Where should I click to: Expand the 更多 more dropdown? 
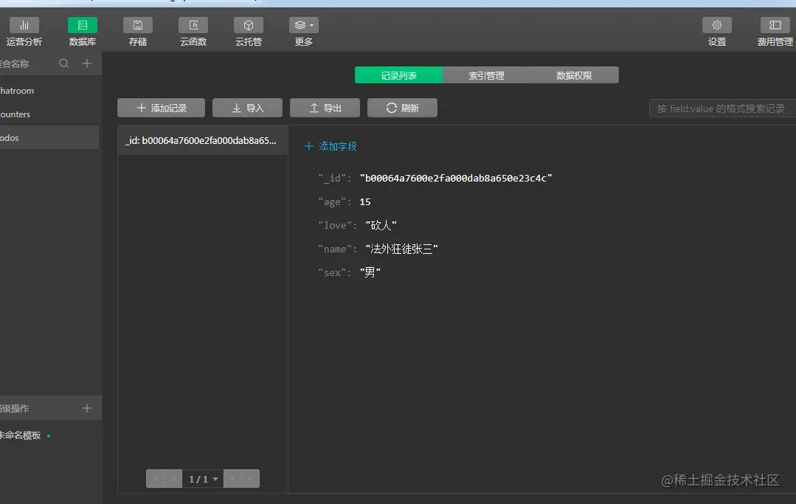tap(304, 25)
